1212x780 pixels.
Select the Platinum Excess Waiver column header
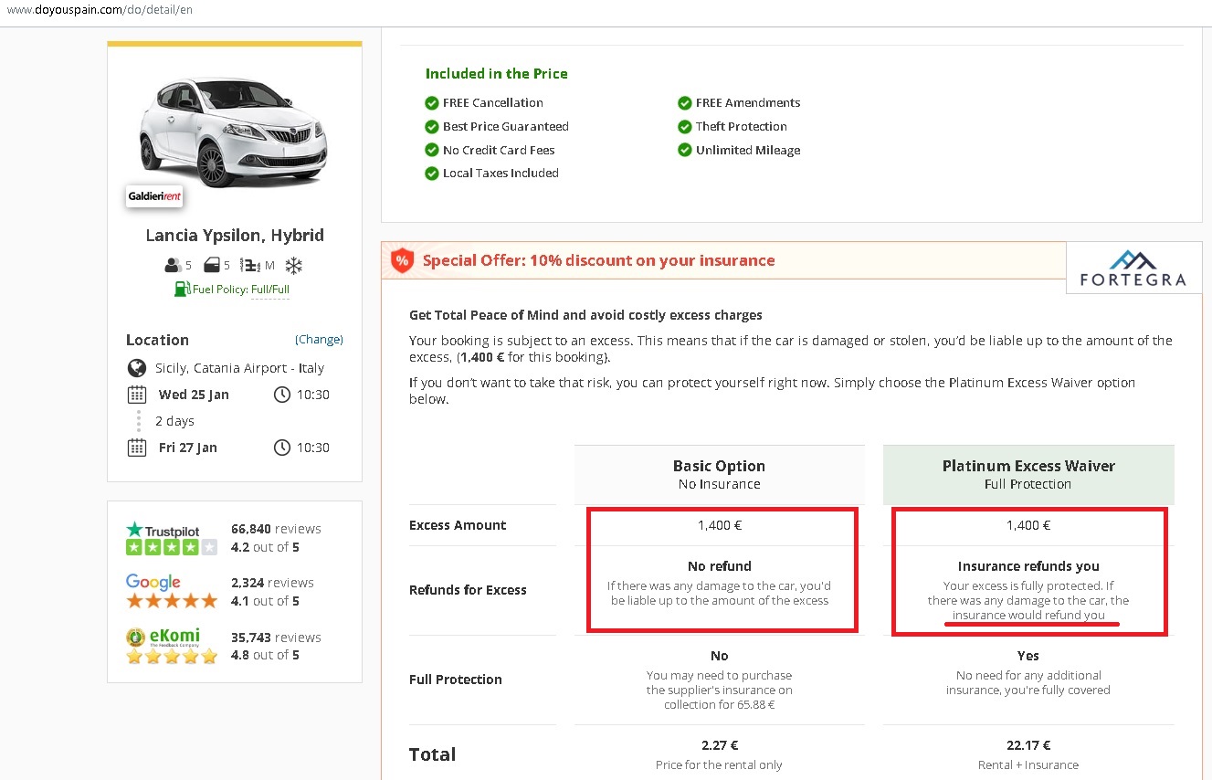click(1028, 474)
